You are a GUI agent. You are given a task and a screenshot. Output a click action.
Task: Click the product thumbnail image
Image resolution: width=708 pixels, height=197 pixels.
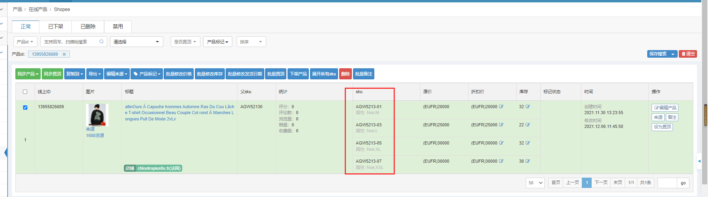tap(97, 115)
